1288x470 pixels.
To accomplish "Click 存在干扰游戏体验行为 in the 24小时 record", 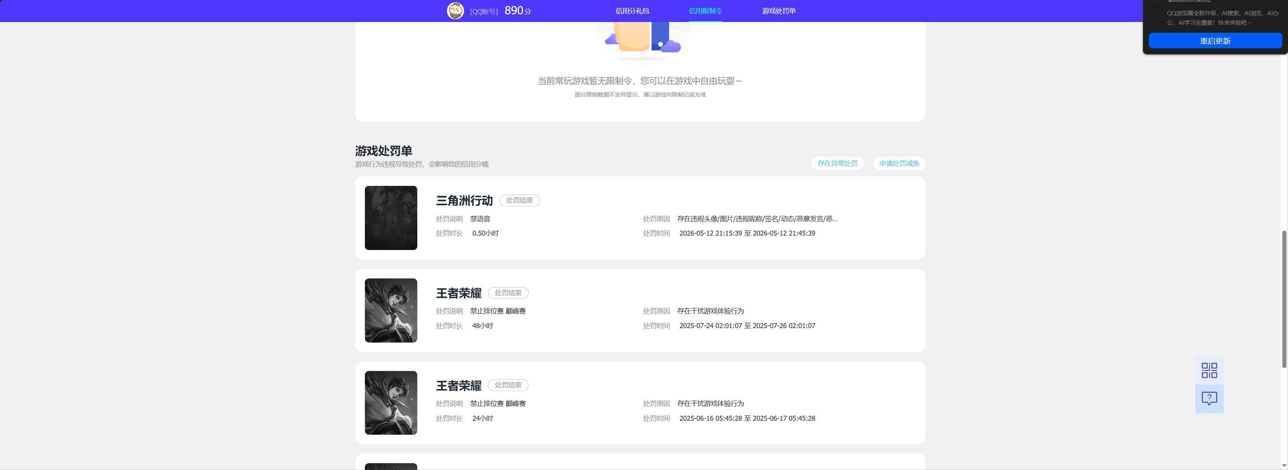I will point(710,403).
